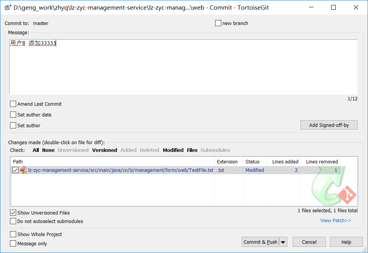
Task: Click inside the commit message box
Action: [183, 67]
